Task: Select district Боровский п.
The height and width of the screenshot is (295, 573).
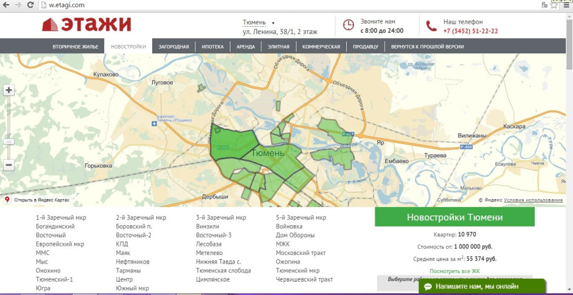Action: click(134, 226)
